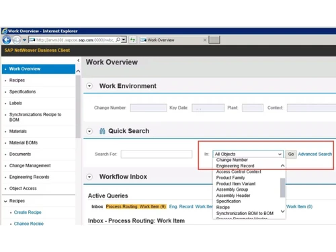Screen dimensions: 336x252
Task: Open Specifications navigation item
Action: click(x=22, y=91)
